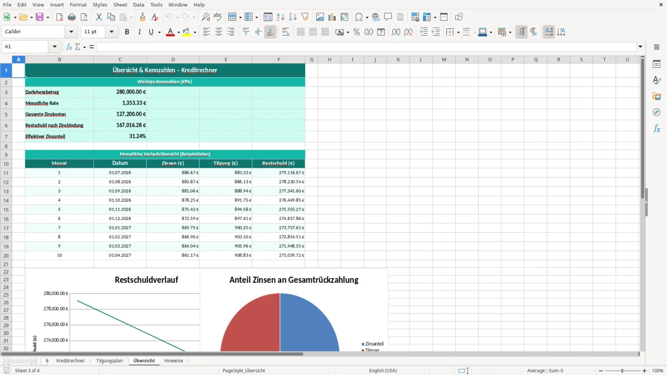Viewport: 667px width, 375px height.
Task: Align text left
Action: [x=206, y=32]
